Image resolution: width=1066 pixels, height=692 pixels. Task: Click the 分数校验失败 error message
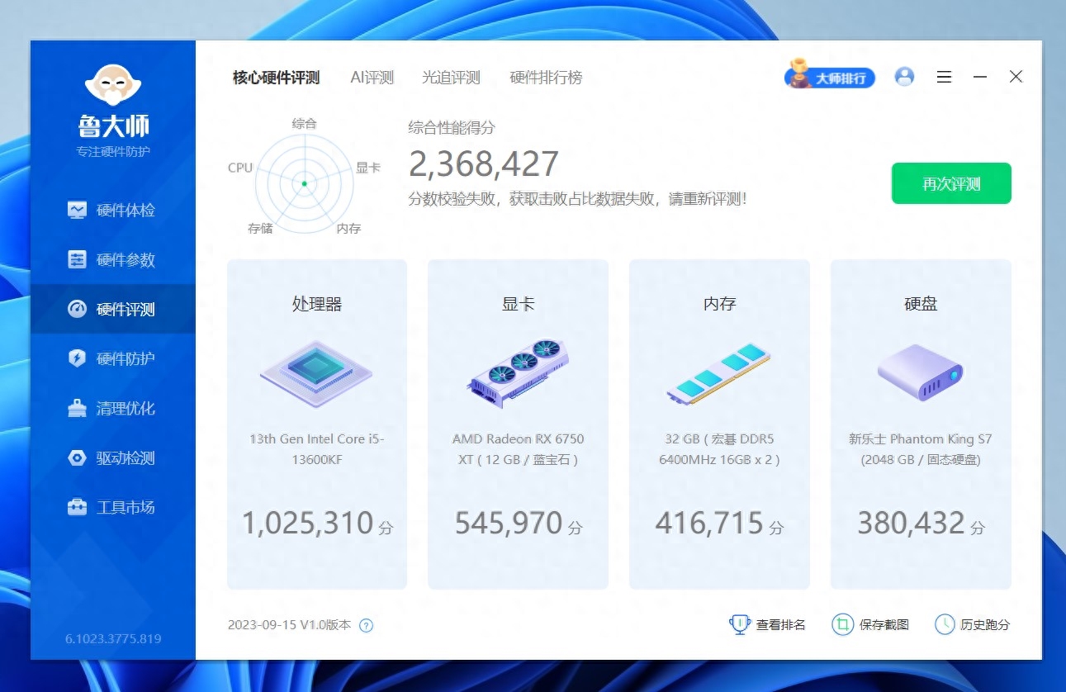[578, 199]
